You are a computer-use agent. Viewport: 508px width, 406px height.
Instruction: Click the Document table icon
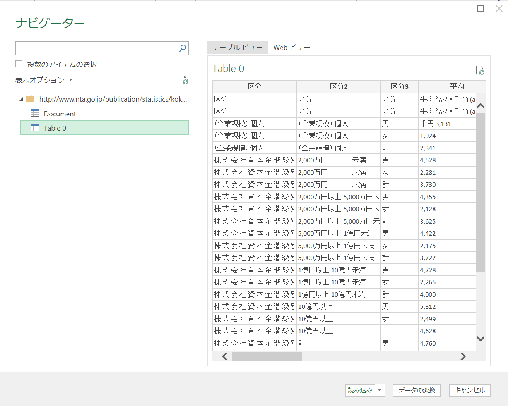tap(35, 113)
